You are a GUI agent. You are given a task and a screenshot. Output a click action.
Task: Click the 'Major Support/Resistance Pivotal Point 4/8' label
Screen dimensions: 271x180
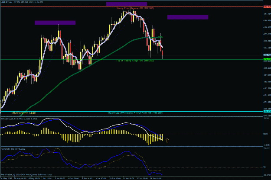(135, 113)
